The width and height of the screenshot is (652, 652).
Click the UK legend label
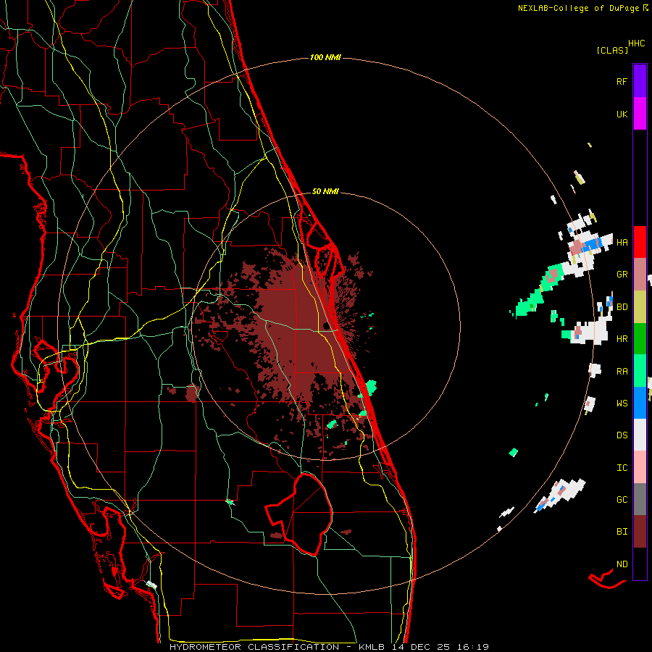click(x=622, y=114)
